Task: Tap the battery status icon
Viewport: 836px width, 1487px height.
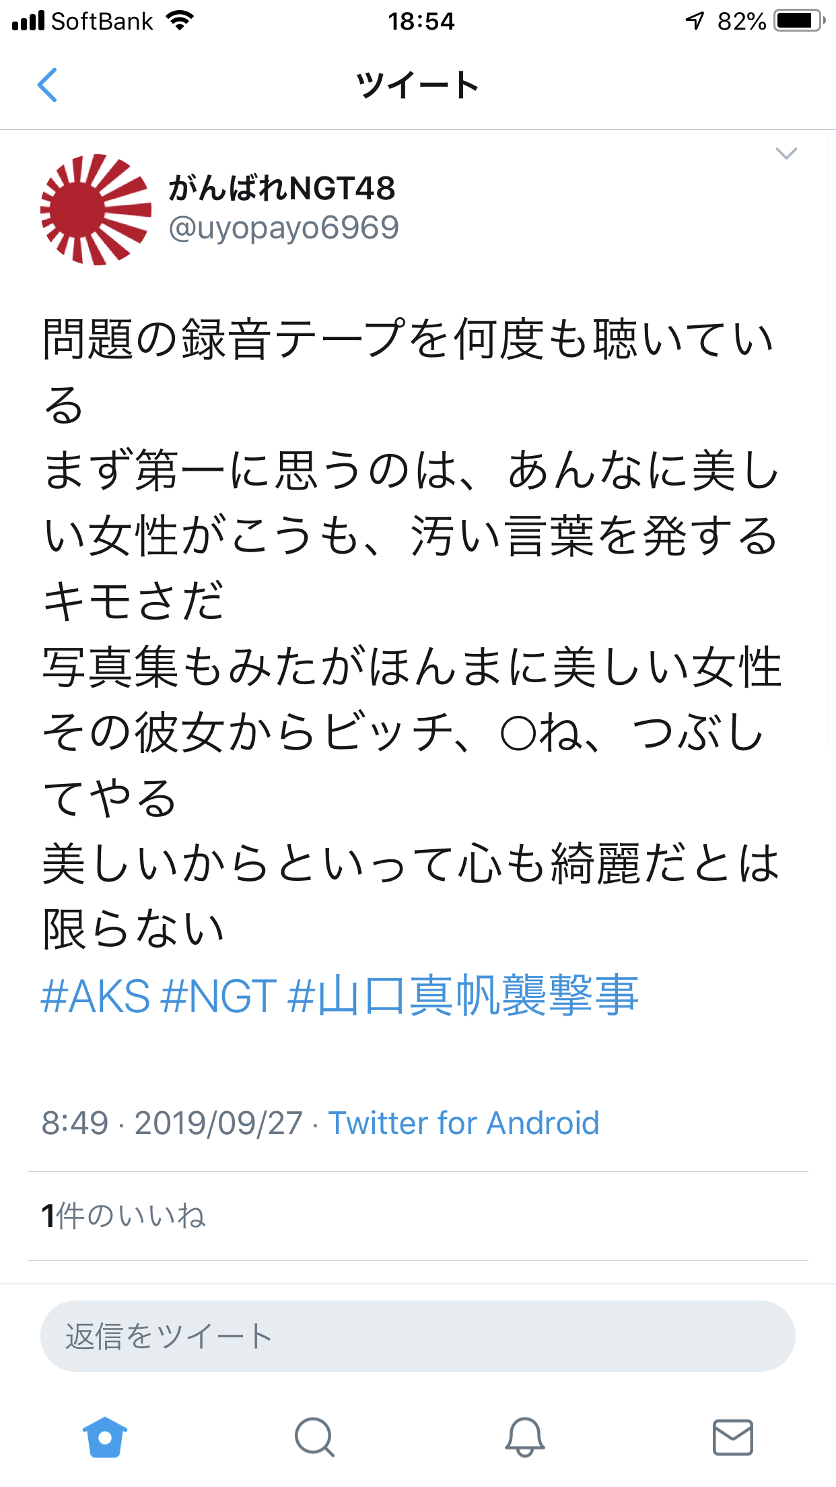Action: pos(800,21)
